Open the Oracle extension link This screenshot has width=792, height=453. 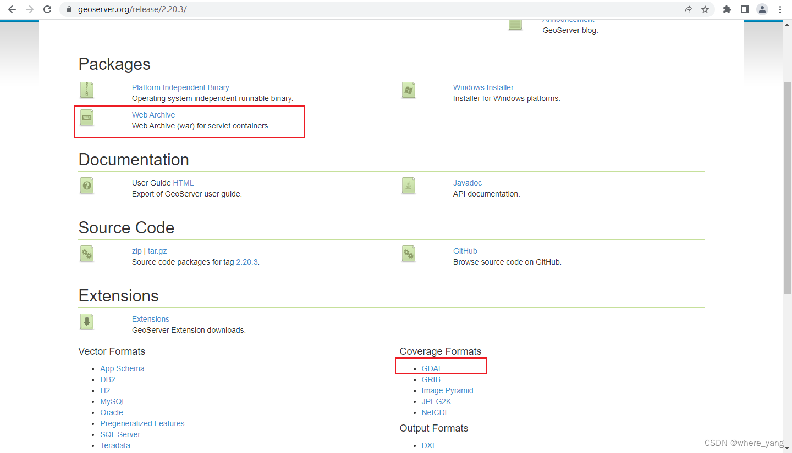[x=112, y=412]
